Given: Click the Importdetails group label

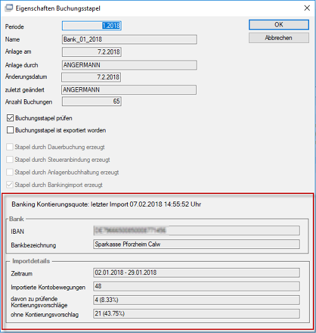Looking at the screenshot, I should pos(31,261).
